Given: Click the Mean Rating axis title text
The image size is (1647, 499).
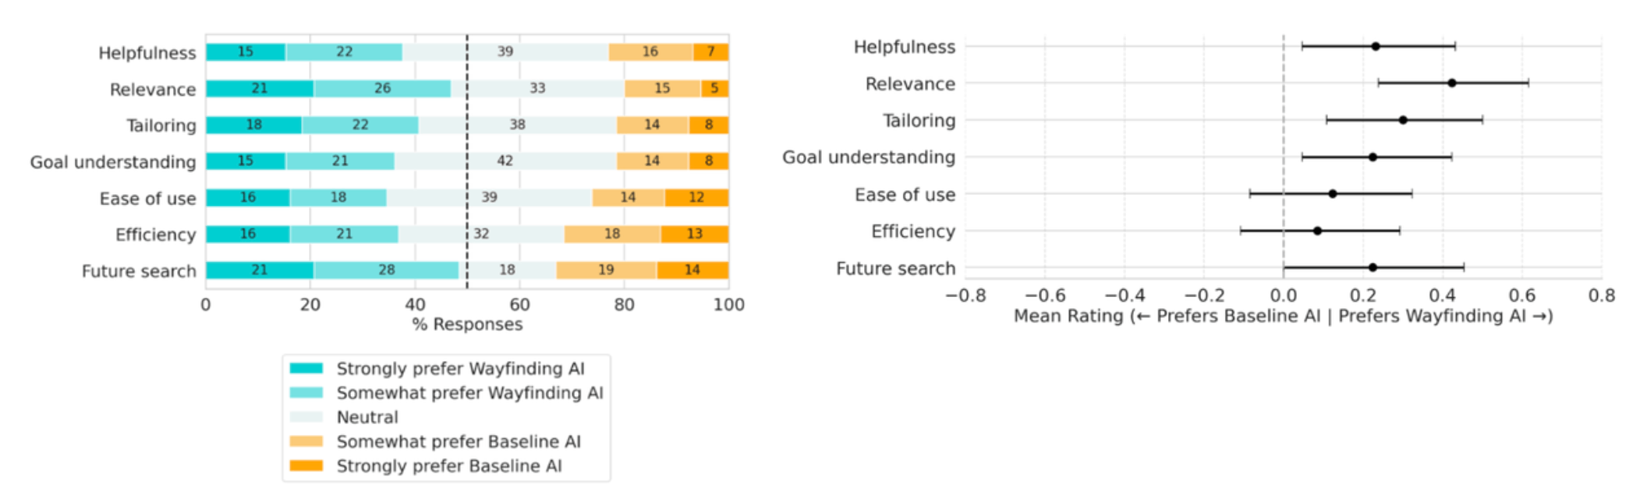Looking at the screenshot, I should pos(1283,316).
